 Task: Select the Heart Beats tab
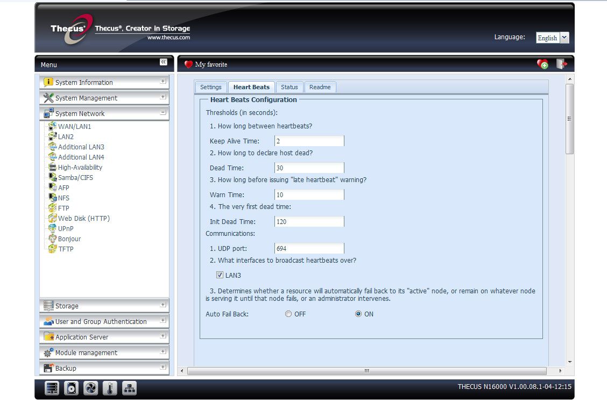(251, 87)
